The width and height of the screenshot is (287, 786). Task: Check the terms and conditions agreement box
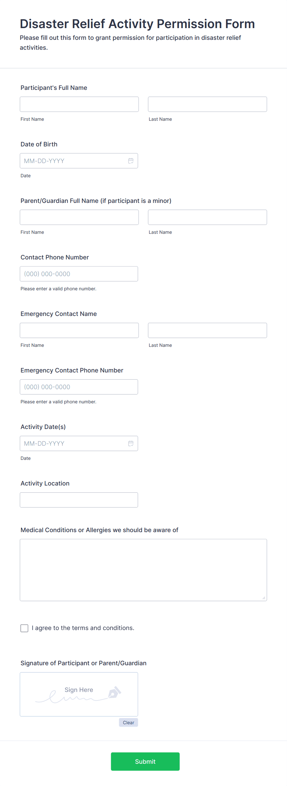[x=24, y=628]
